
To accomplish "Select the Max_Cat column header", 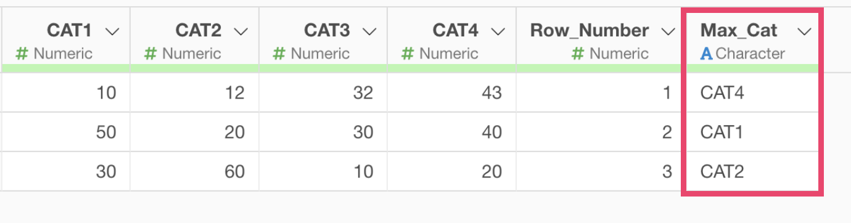I will click(752, 41).
